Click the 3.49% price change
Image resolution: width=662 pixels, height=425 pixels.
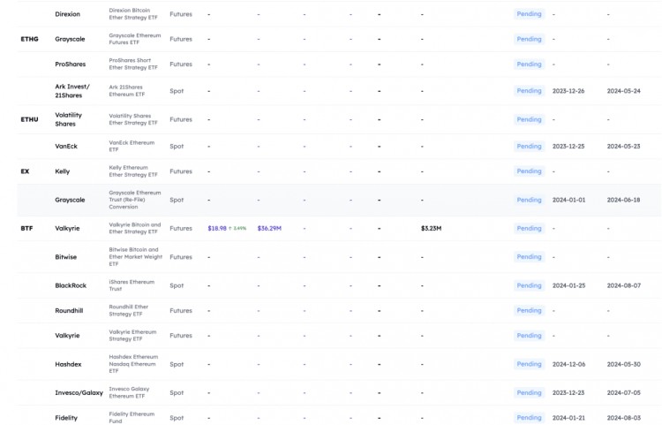[237, 229]
